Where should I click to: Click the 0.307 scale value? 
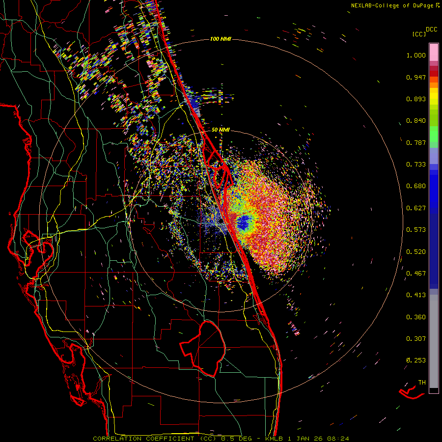tap(416, 339)
